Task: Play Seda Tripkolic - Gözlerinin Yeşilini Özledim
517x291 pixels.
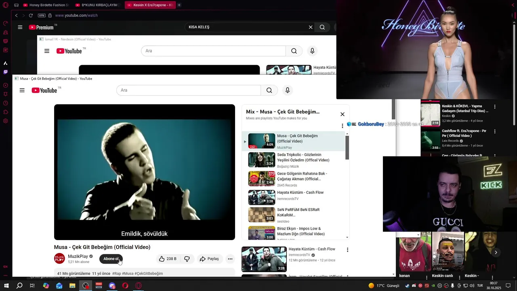Action: click(294, 160)
